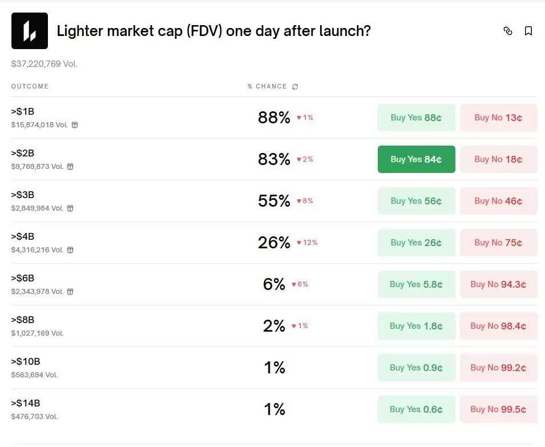Open the market title link
This screenshot has height=447, width=545.
(213, 31)
